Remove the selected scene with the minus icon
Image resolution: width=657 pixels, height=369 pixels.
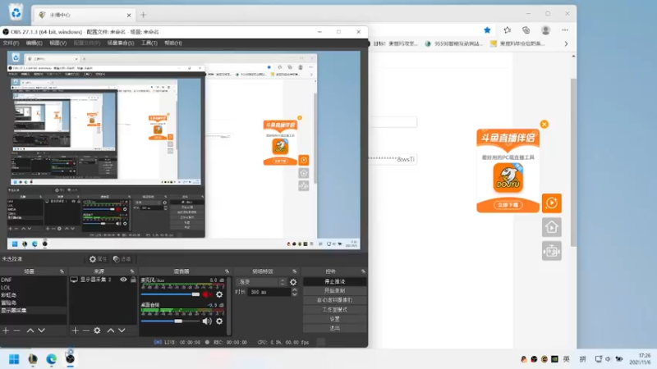point(16,330)
